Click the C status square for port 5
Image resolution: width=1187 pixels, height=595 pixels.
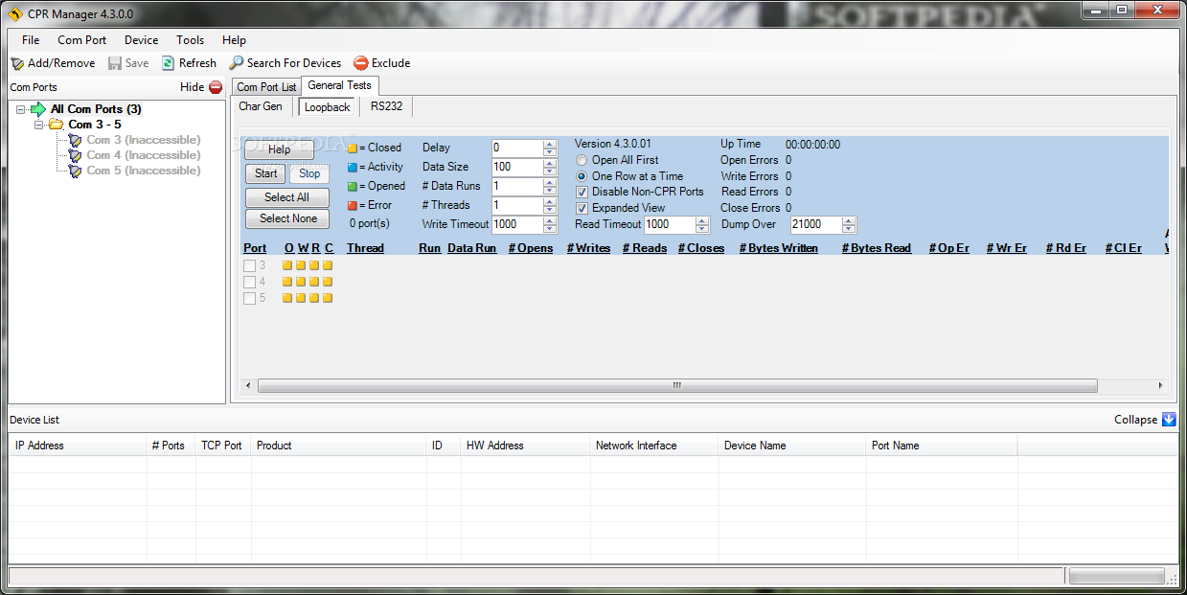(328, 298)
